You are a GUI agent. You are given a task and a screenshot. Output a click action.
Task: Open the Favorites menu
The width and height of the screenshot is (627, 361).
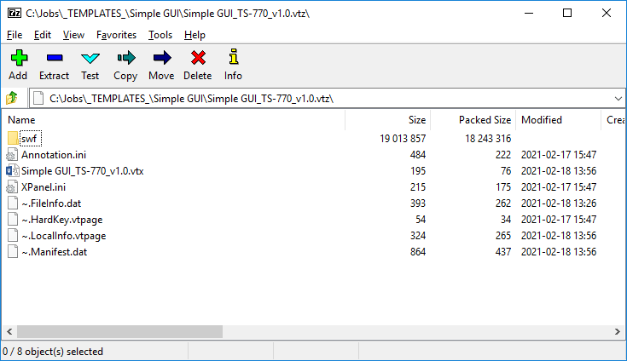tap(116, 35)
